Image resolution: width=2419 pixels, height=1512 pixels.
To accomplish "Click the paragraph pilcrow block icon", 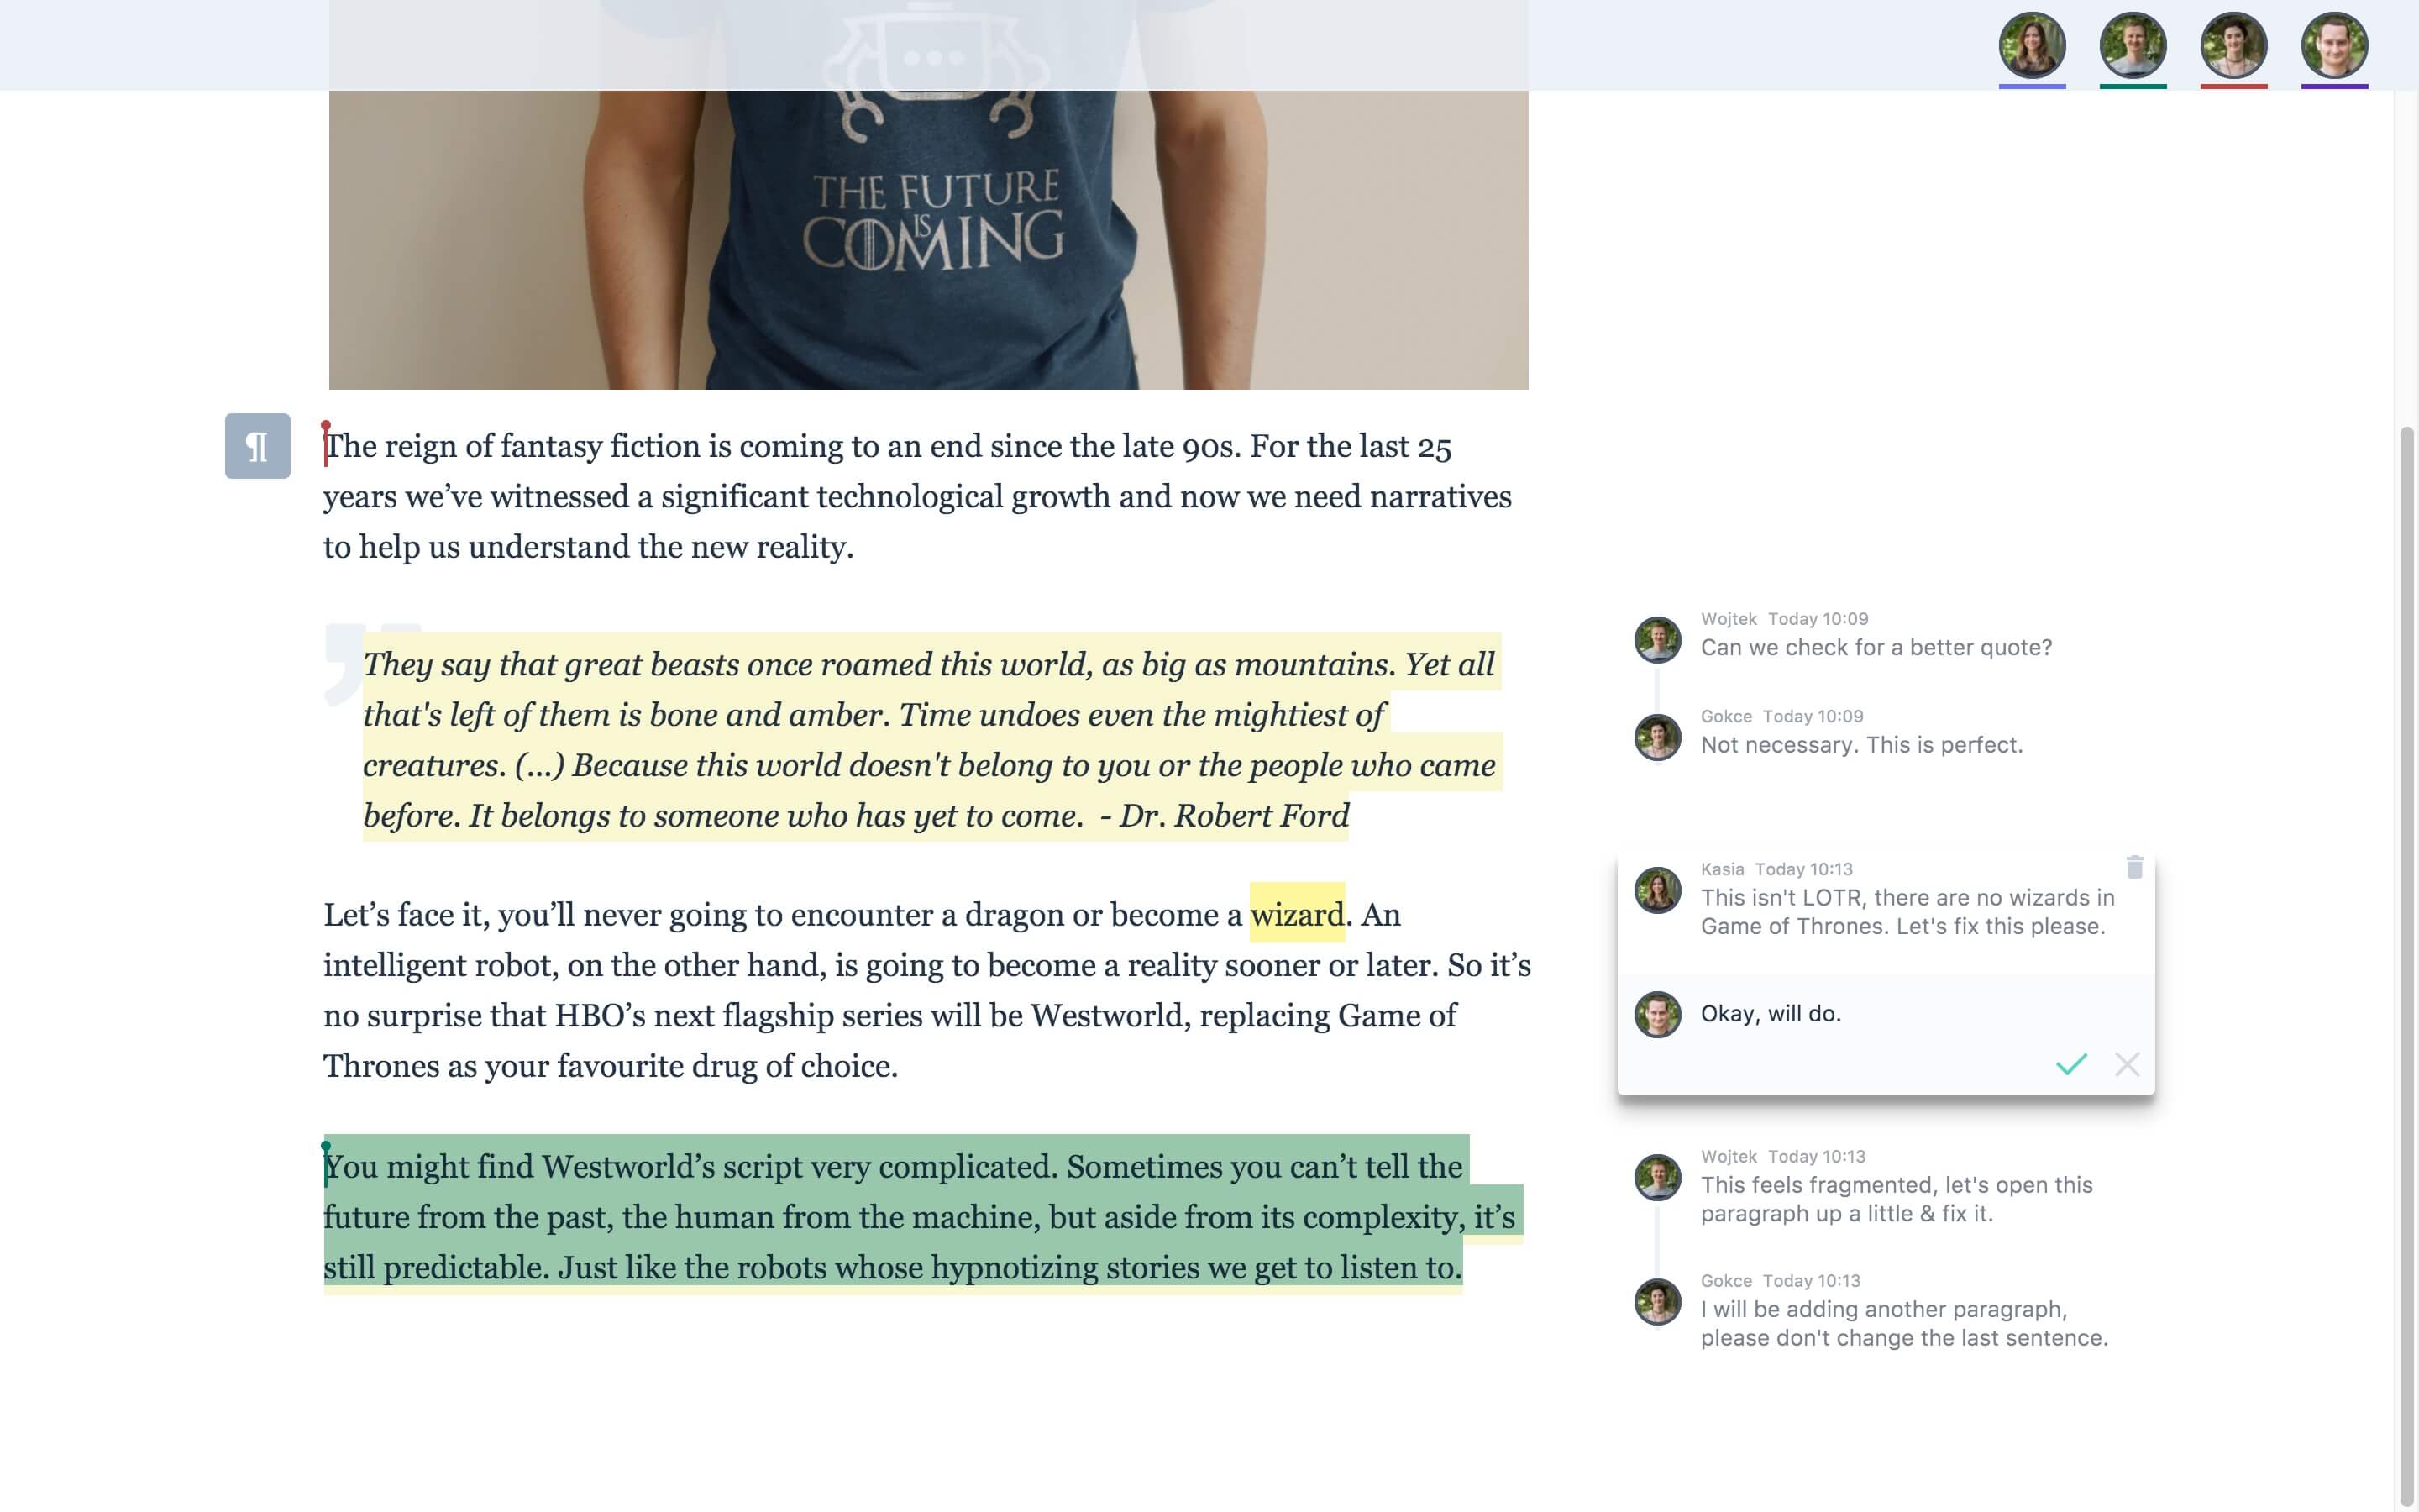I will (x=257, y=446).
